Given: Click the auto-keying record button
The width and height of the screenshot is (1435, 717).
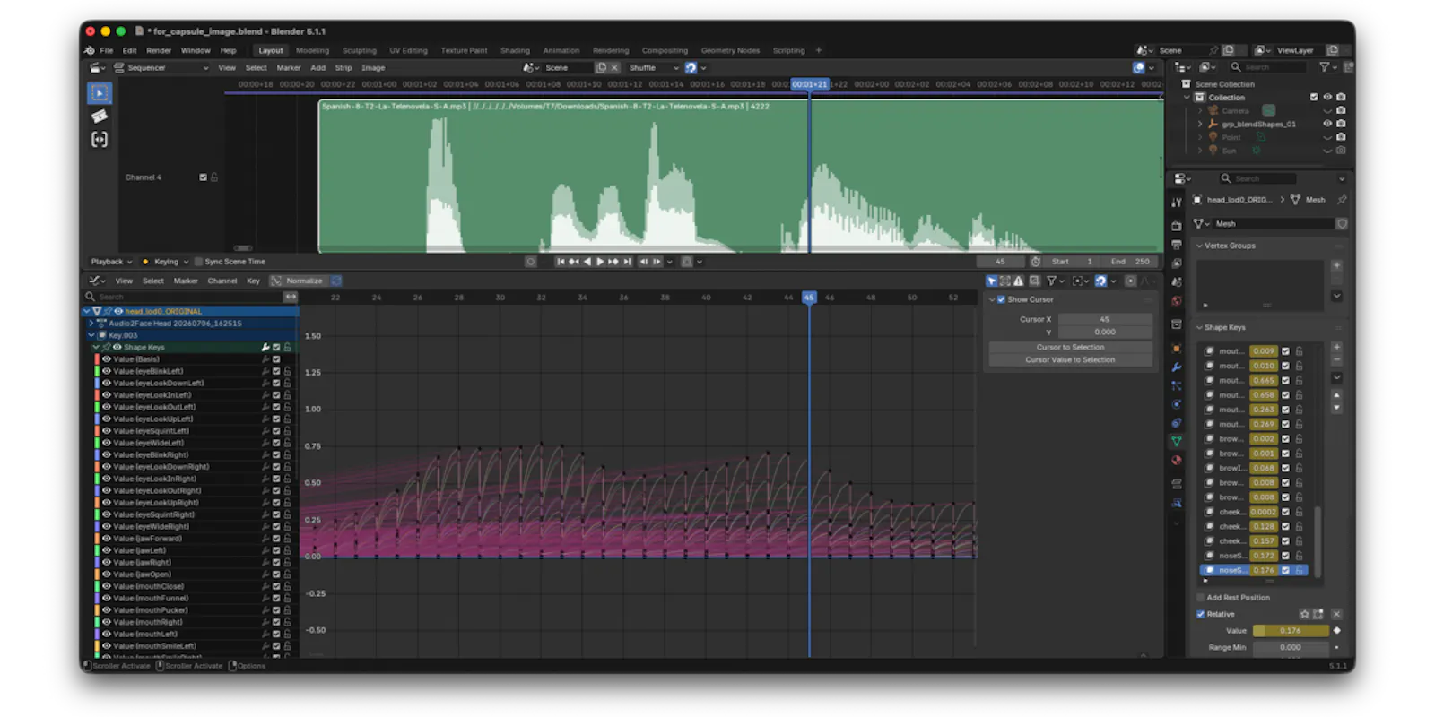Looking at the screenshot, I should [531, 262].
